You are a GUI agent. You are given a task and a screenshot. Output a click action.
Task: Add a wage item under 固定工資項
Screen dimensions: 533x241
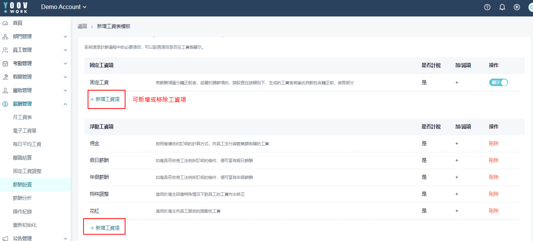[105, 100]
